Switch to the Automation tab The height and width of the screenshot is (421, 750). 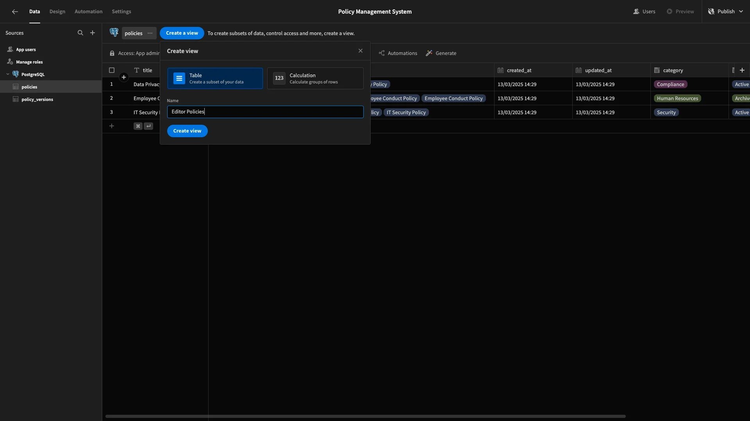coord(89,12)
